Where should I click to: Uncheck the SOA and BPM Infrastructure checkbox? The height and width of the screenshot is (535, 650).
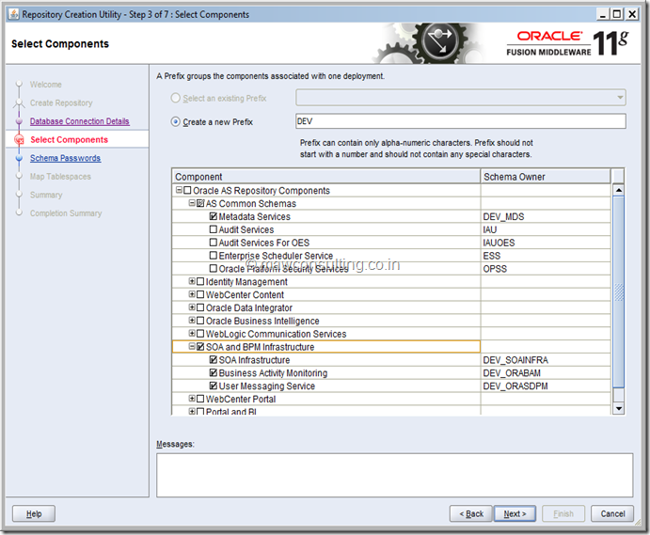[200, 346]
